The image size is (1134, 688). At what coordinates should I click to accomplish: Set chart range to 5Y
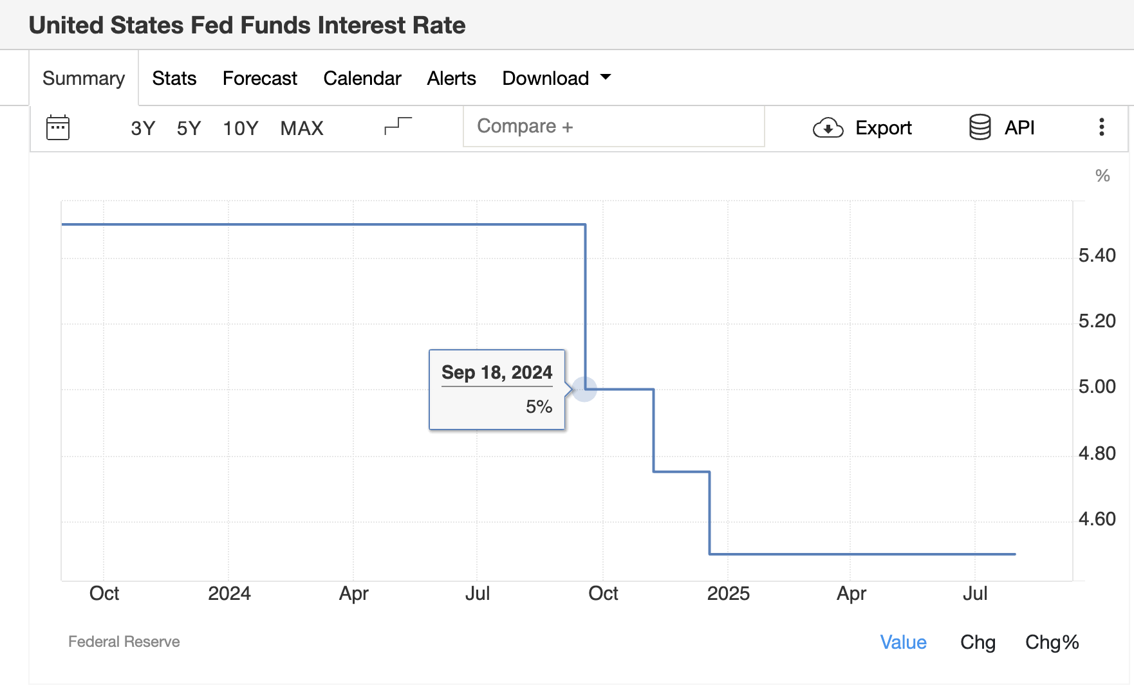pos(189,128)
